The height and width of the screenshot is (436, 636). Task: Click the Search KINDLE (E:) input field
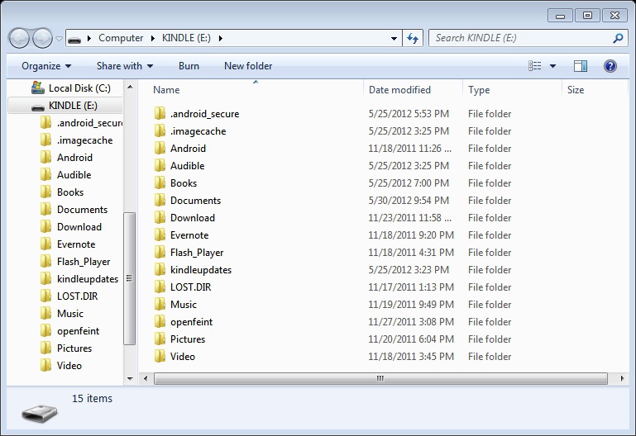519,38
